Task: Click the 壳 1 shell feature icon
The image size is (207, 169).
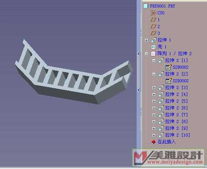Action: 153,47
